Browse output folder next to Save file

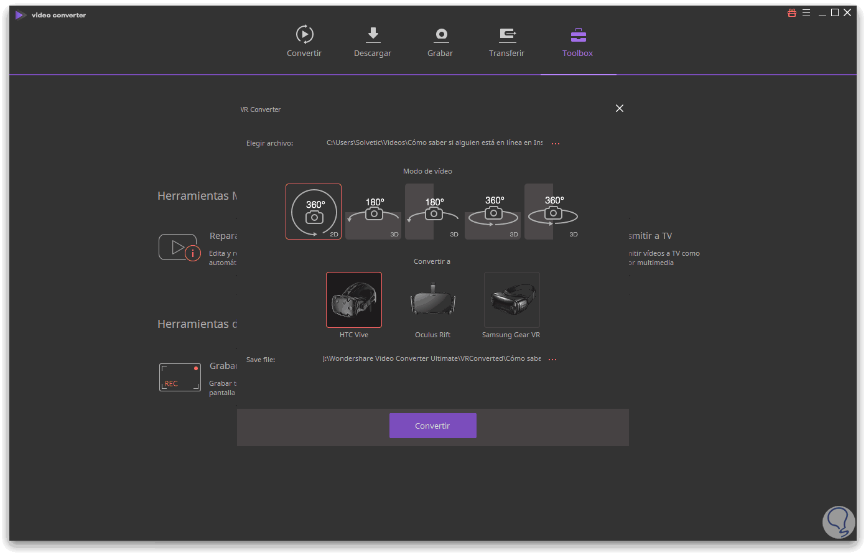552,360
